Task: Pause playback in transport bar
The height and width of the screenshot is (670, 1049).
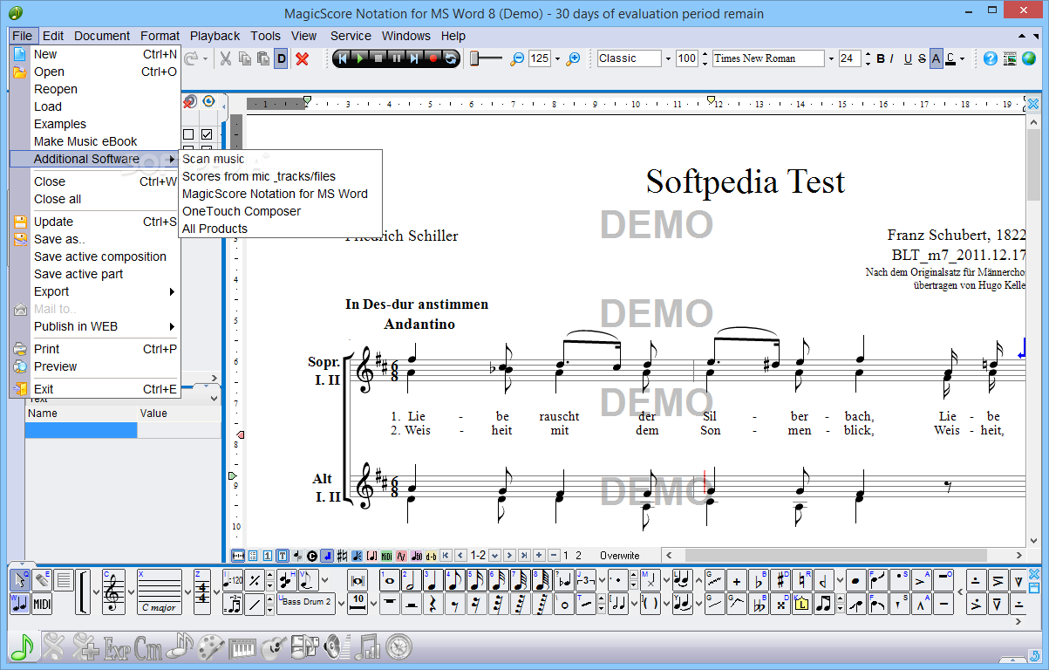Action: [396, 58]
